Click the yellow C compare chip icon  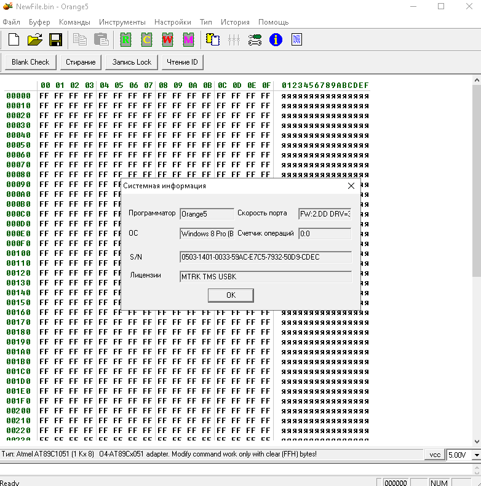point(146,40)
